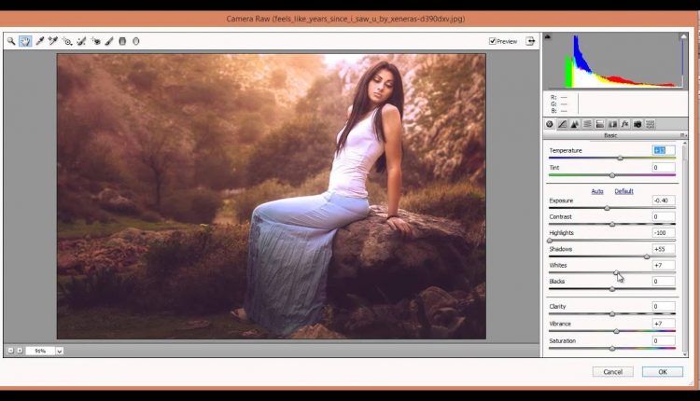Toggle full screen mode icon
The width and height of the screenshot is (700, 401).
pos(530,41)
